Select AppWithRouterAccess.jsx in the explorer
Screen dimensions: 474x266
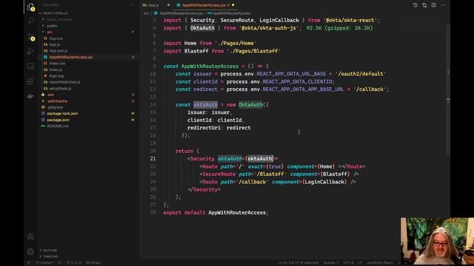(71, 57)
